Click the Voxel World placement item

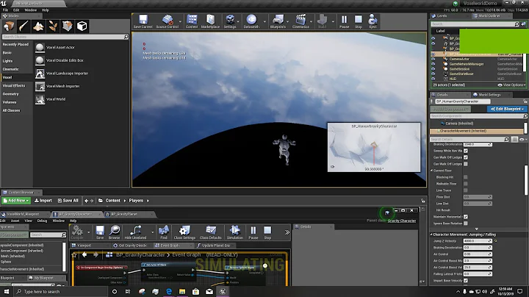[x=81, y=99]
